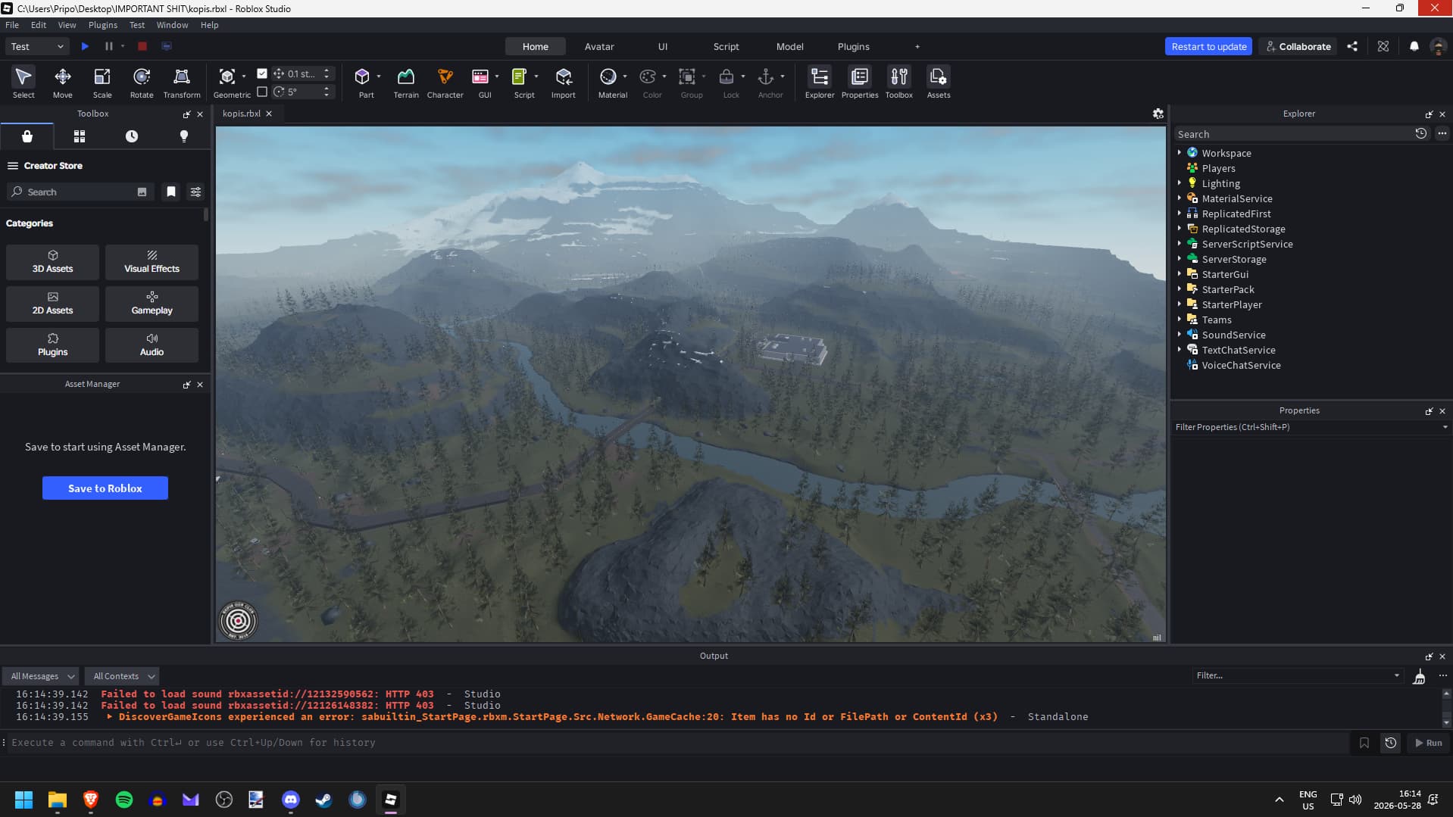Image resolution: width=1453 pixels, height=817 pixels.
Task: Open the File menu
Action: [12, 25]
